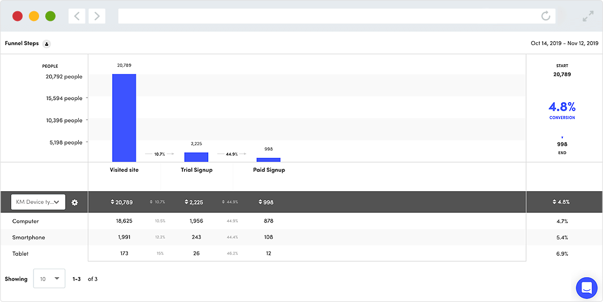The height and width of the screenshot is (302, 603).
Task: Click the 26 Tablet trial cell
Action: tap(196, 253)
